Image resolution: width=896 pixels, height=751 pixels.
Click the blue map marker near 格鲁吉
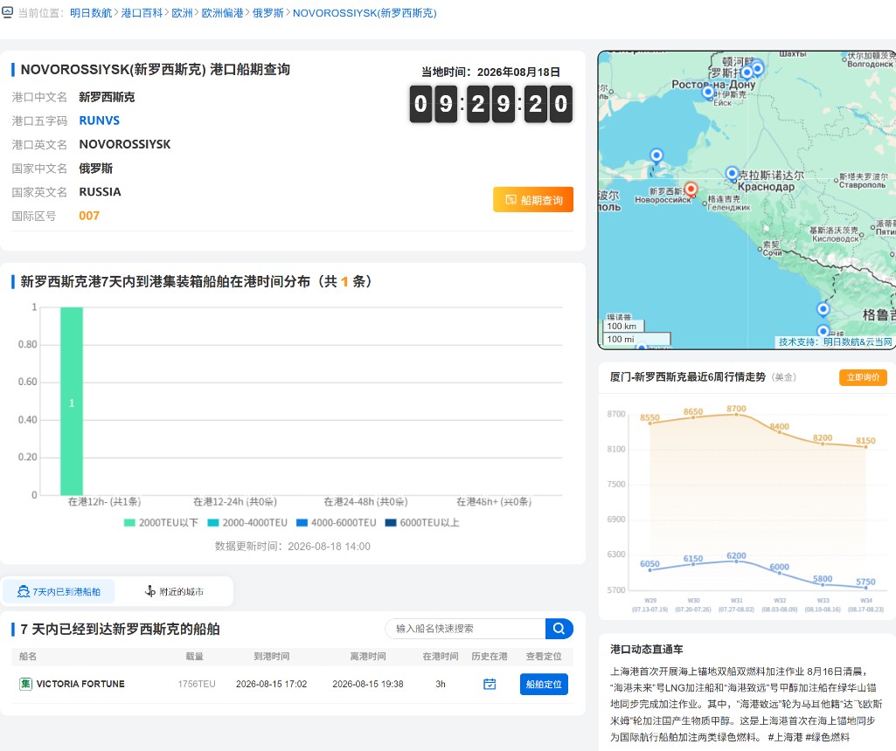pyautogui.click(x=823, y=309)
